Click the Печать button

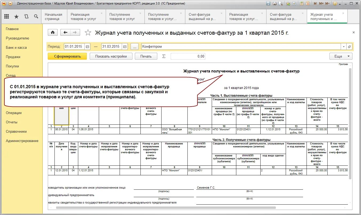[x=146, y=56]
